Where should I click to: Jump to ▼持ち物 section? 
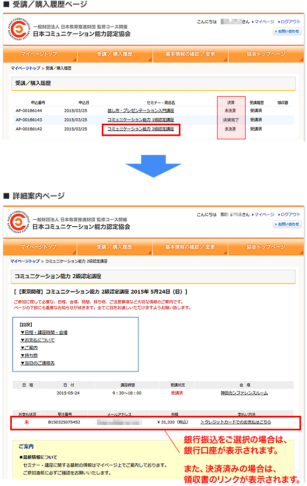point(29,355)
